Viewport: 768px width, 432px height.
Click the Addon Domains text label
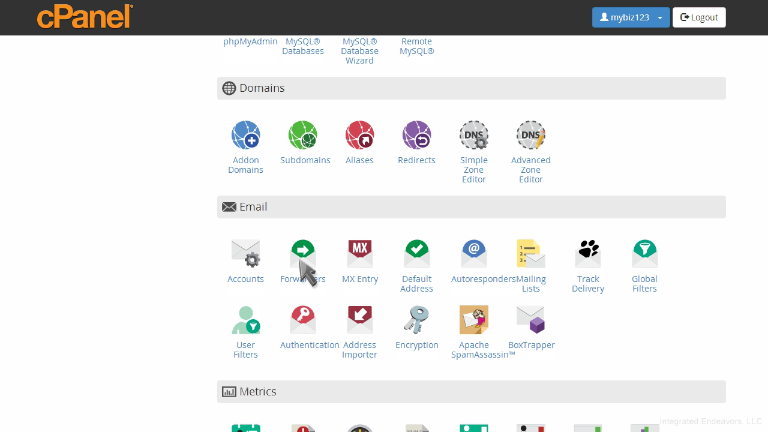(x=245, y=165)
